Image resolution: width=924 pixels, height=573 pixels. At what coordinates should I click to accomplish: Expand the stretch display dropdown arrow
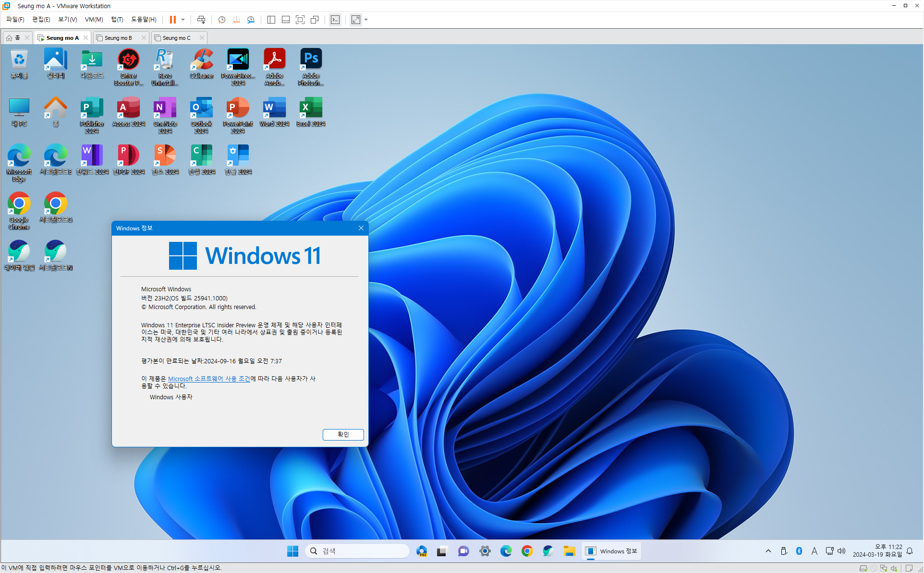pyautogui.click(x=366, y=20)
